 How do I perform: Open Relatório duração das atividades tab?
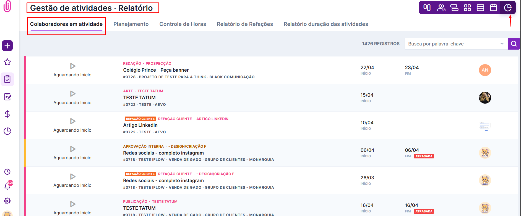click(x=326, y=24)
